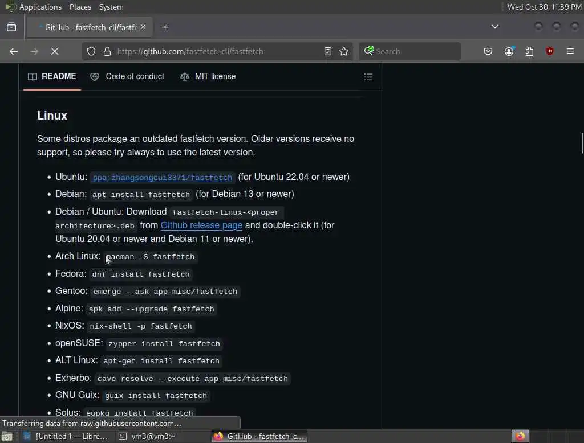Toggle reader view icon in address bar

[x=328, y=51]
